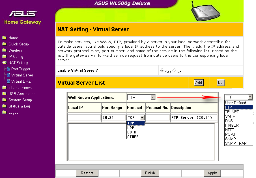The height and width of the screenshot is (178, 256).
Task: Click the Virtual Server page icon
Action: pos(8,75)
